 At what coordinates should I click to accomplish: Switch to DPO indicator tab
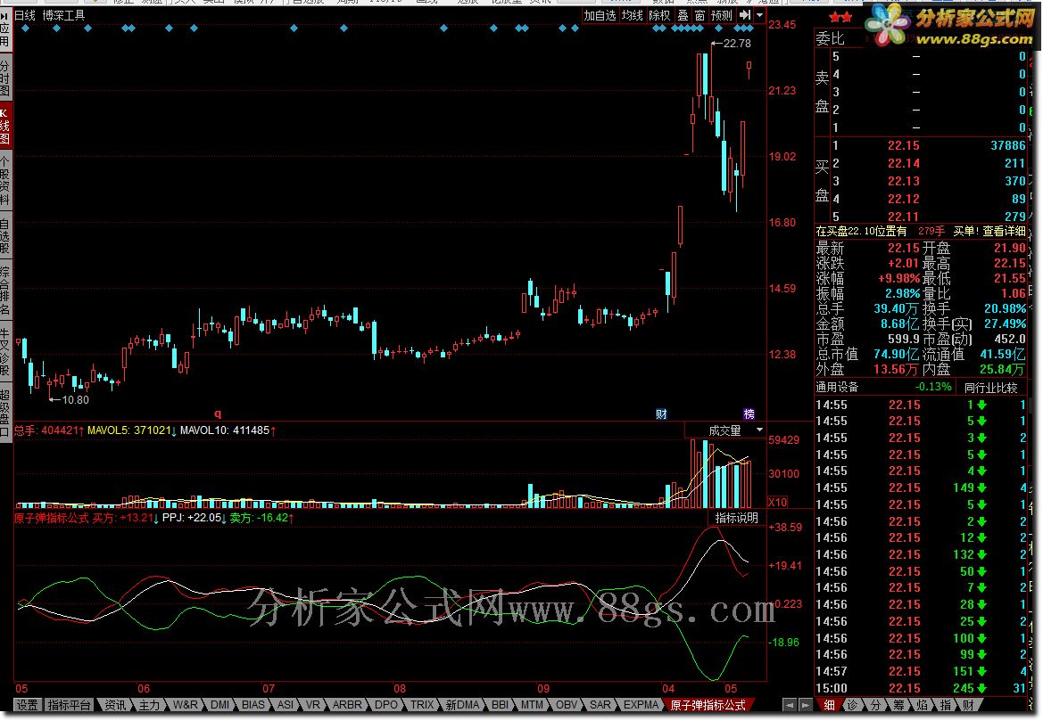click(385, 705)
